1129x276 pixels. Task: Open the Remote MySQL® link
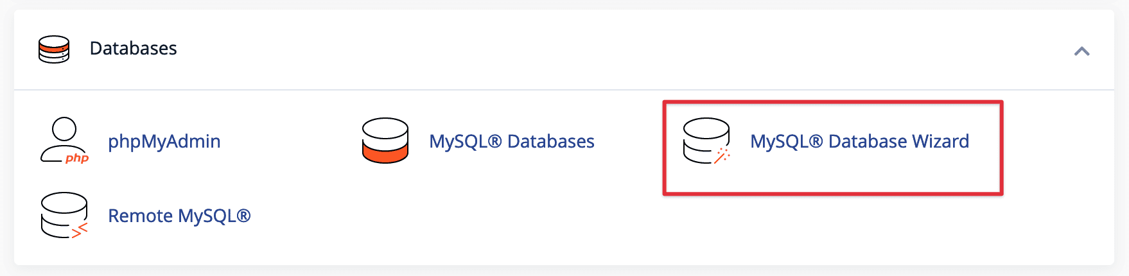point(179,216)
